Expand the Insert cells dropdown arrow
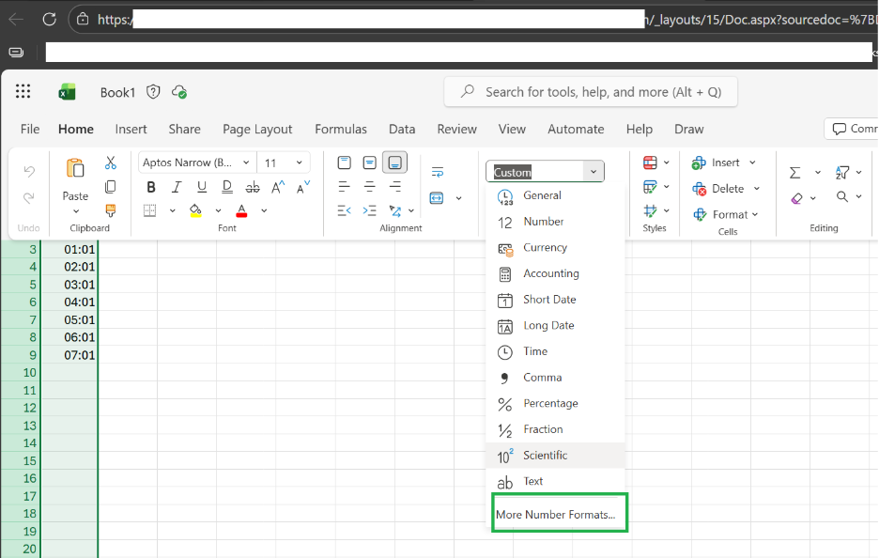The height and width of the screenshot is (558, 879). click(x=752, y=163)
